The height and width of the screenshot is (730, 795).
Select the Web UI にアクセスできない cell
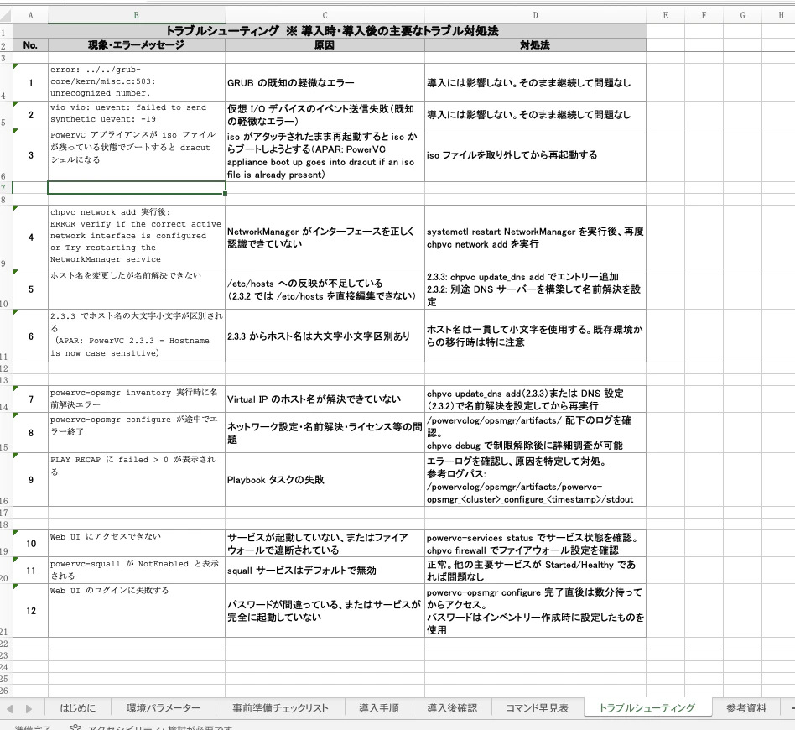137,544
